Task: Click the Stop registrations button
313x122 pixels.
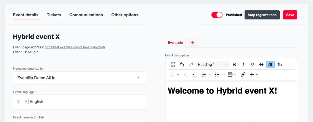Action: (x=262, y=15)
